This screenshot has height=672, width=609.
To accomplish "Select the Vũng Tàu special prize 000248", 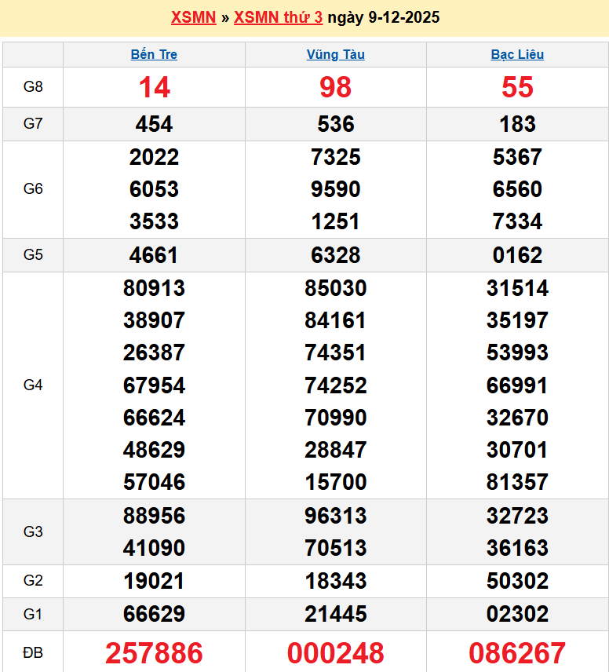I will (x=335, y=652).
